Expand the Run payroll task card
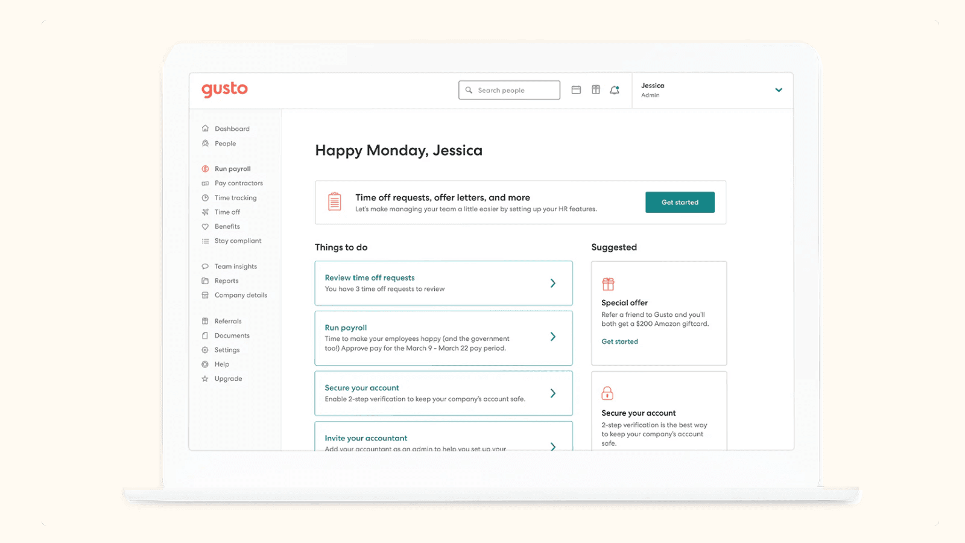The height and width of the screenshot is (543, 965). (x=552, y=337)
